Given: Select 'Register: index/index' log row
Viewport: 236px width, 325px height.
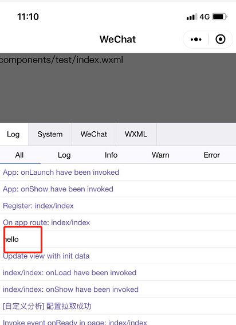Looking at the screenshot, I should (118, 206).
